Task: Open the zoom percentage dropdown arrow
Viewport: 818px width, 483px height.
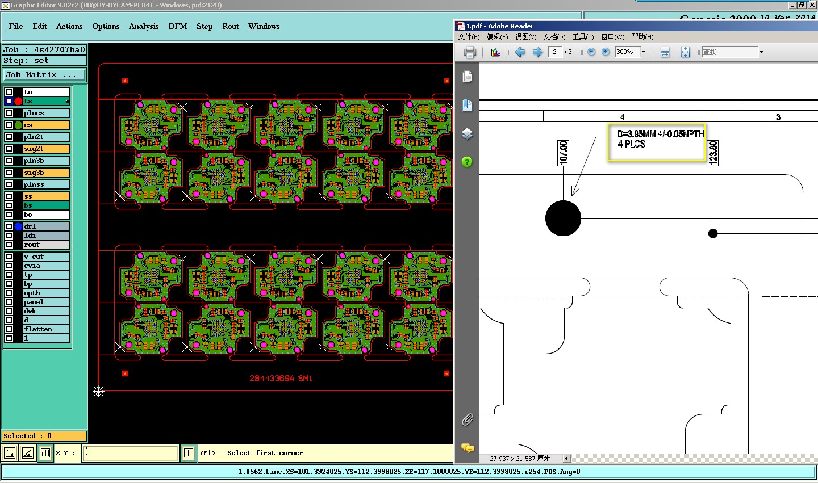Action: 644,52
